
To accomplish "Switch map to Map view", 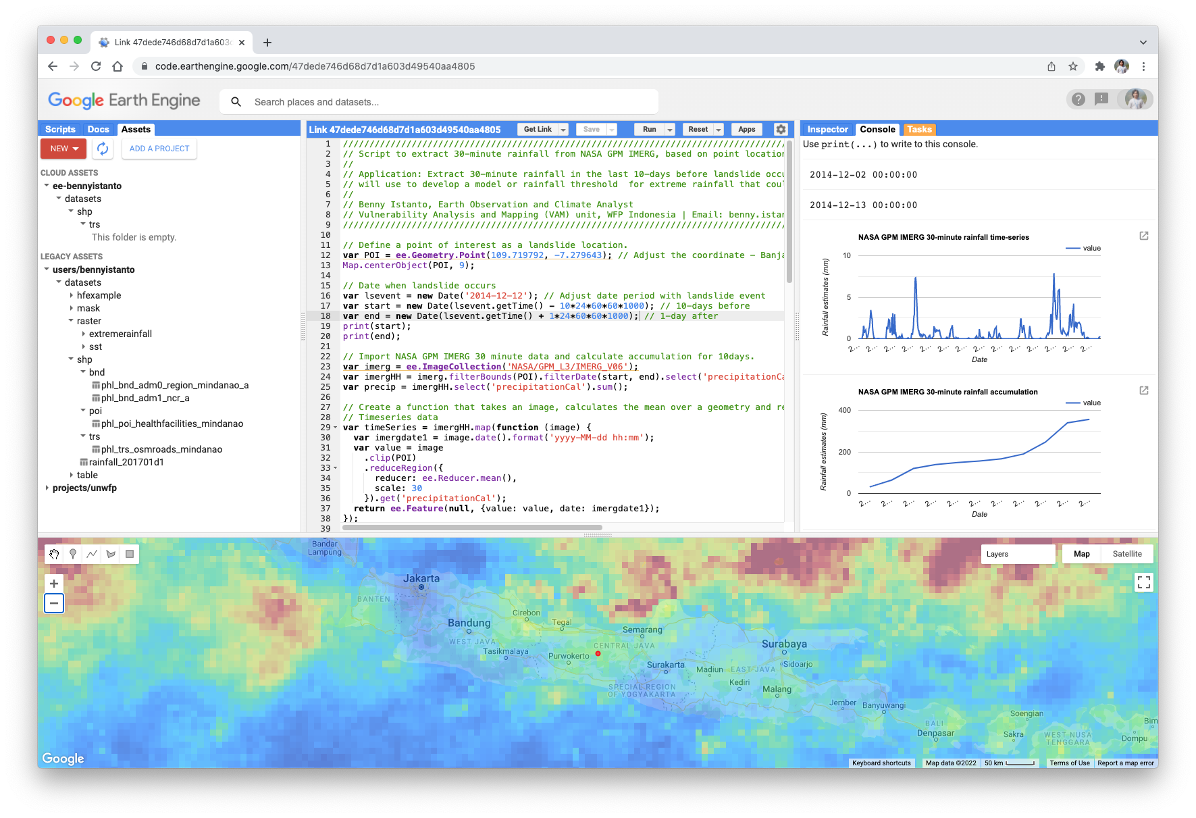I will (1082, 554).
